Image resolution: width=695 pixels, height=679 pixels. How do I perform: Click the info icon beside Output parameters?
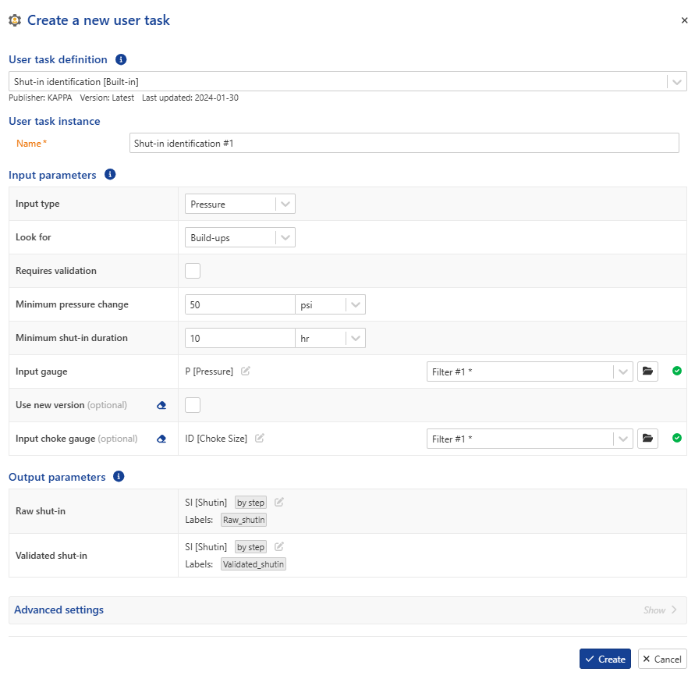(x=119, y=477)
